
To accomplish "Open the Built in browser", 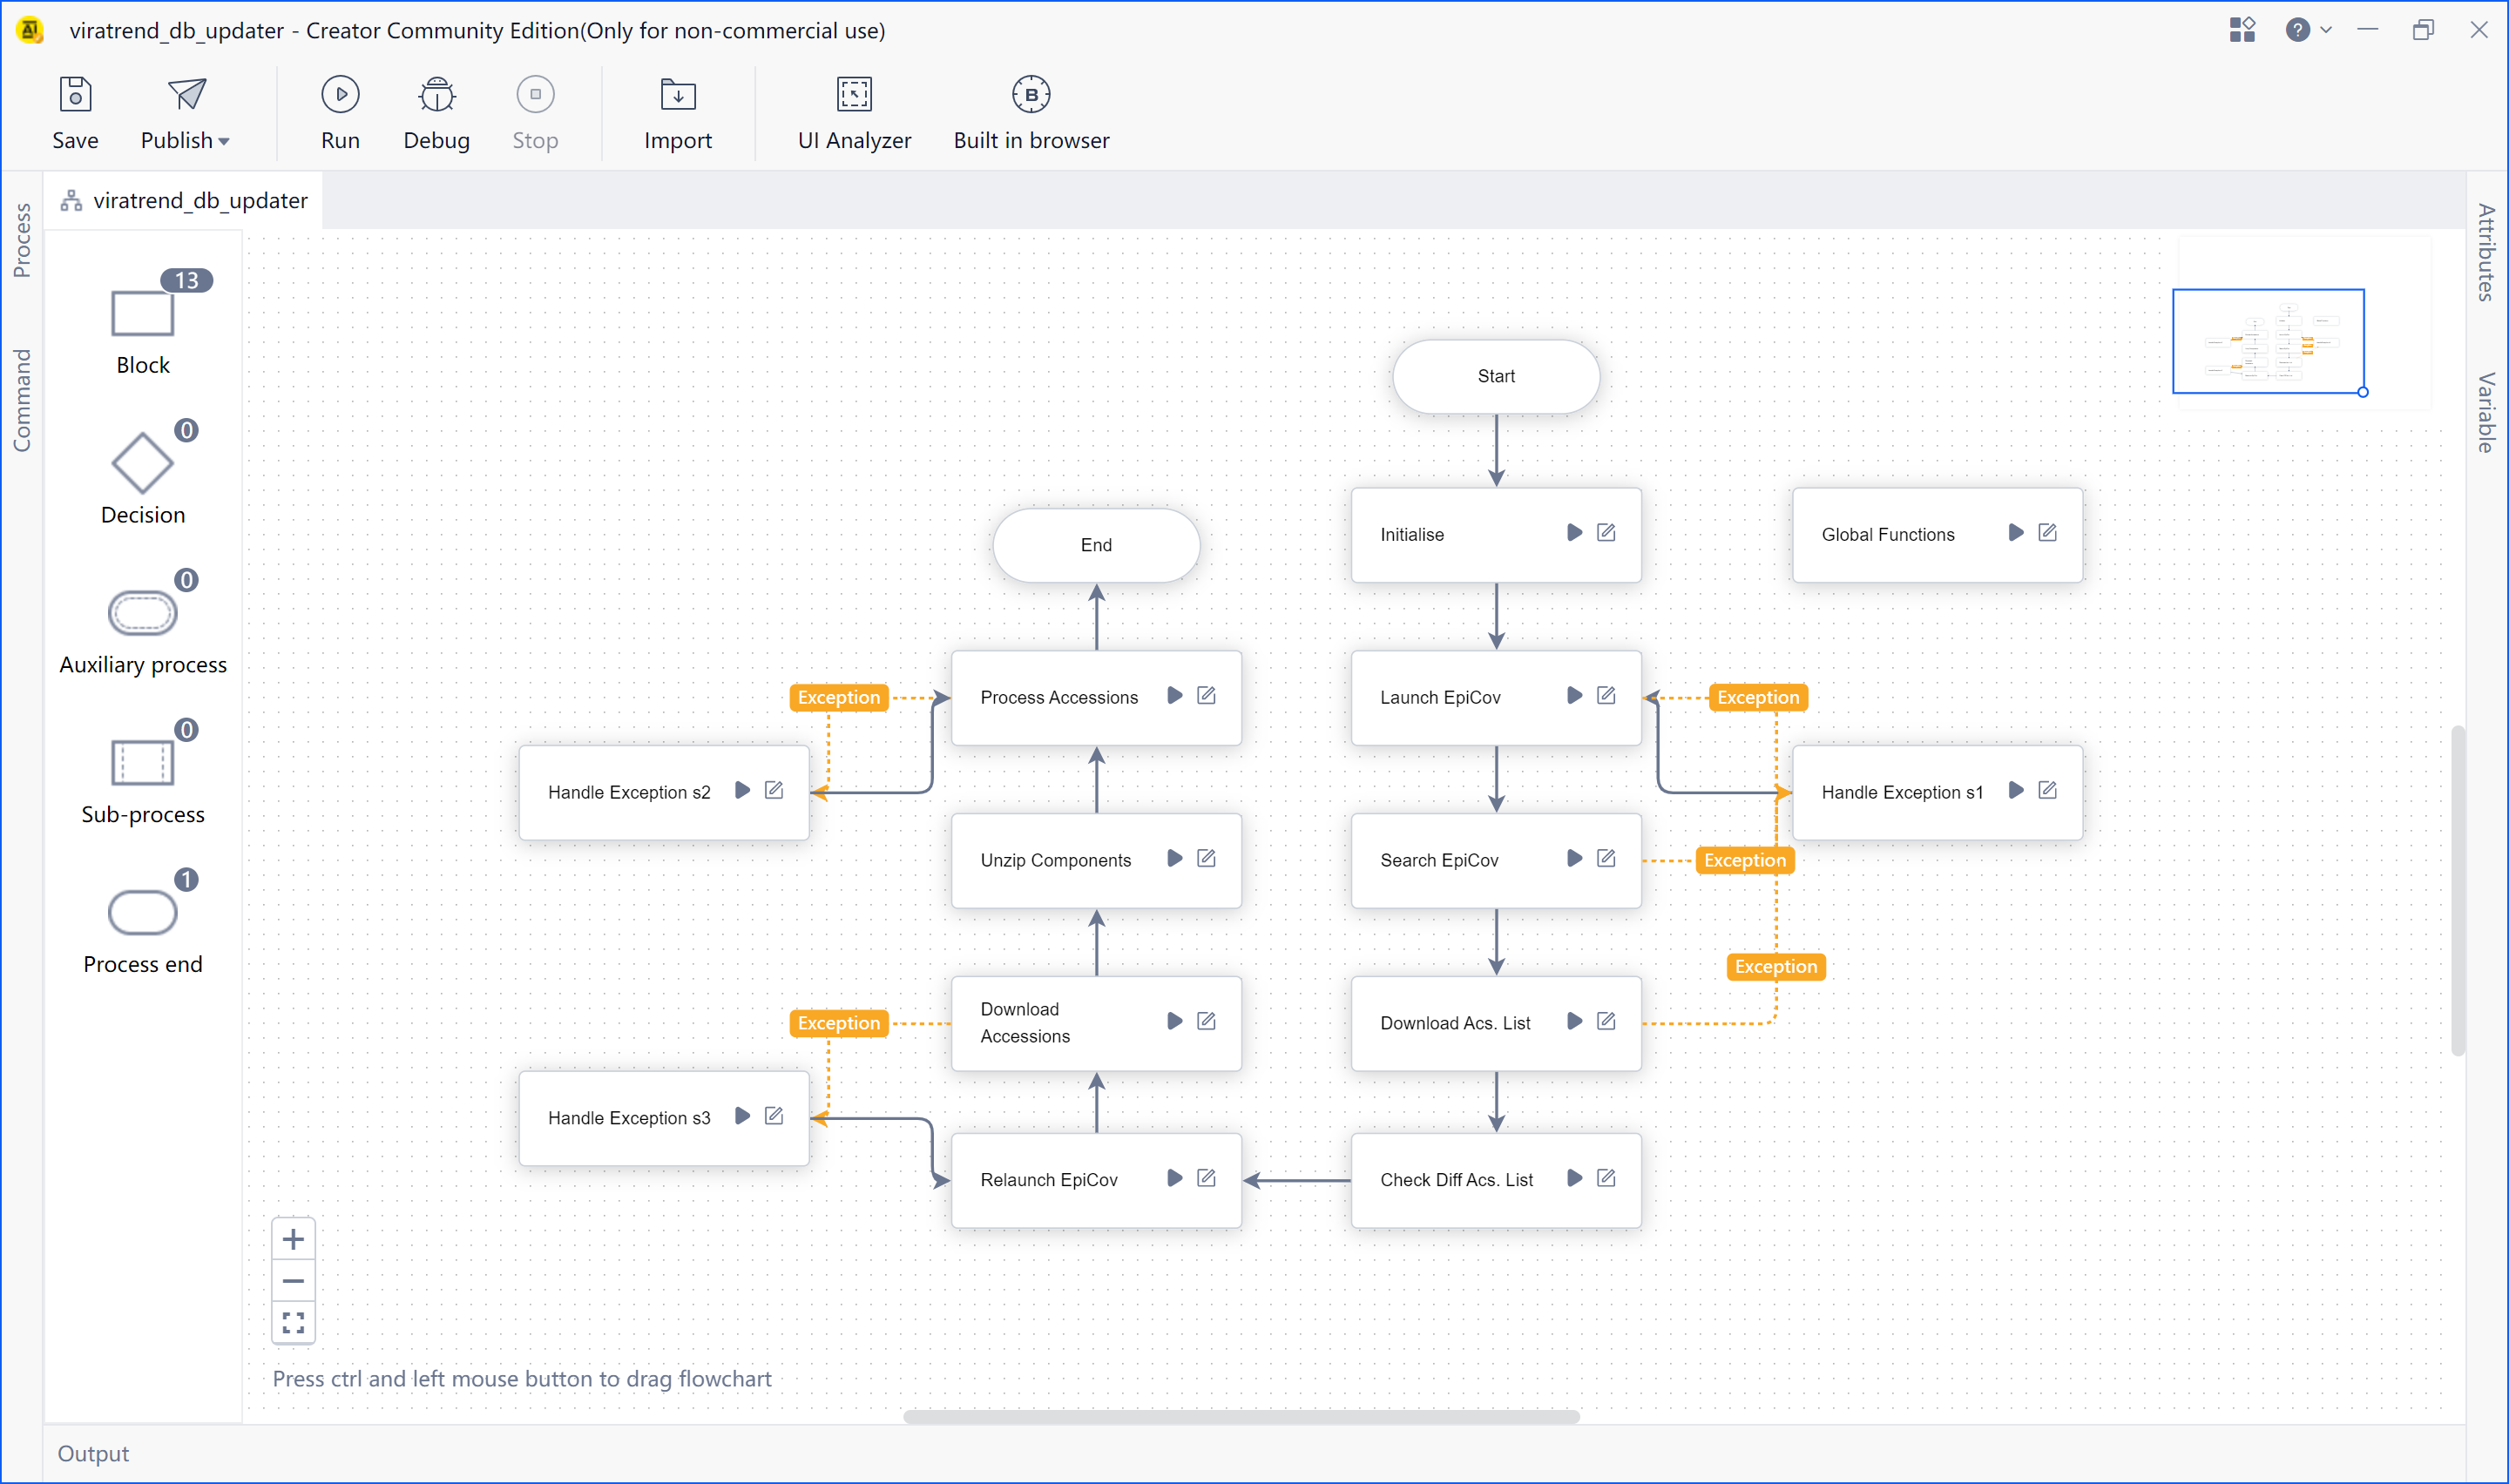I will click(1030, 95).
